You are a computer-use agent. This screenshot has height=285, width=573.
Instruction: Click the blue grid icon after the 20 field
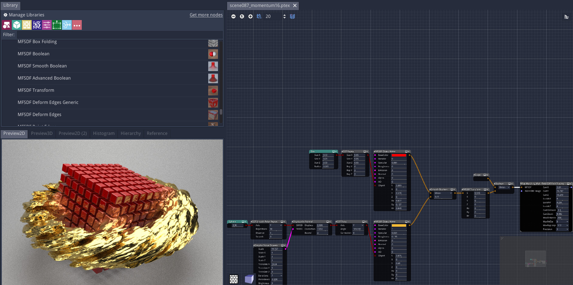click(292, 16)
